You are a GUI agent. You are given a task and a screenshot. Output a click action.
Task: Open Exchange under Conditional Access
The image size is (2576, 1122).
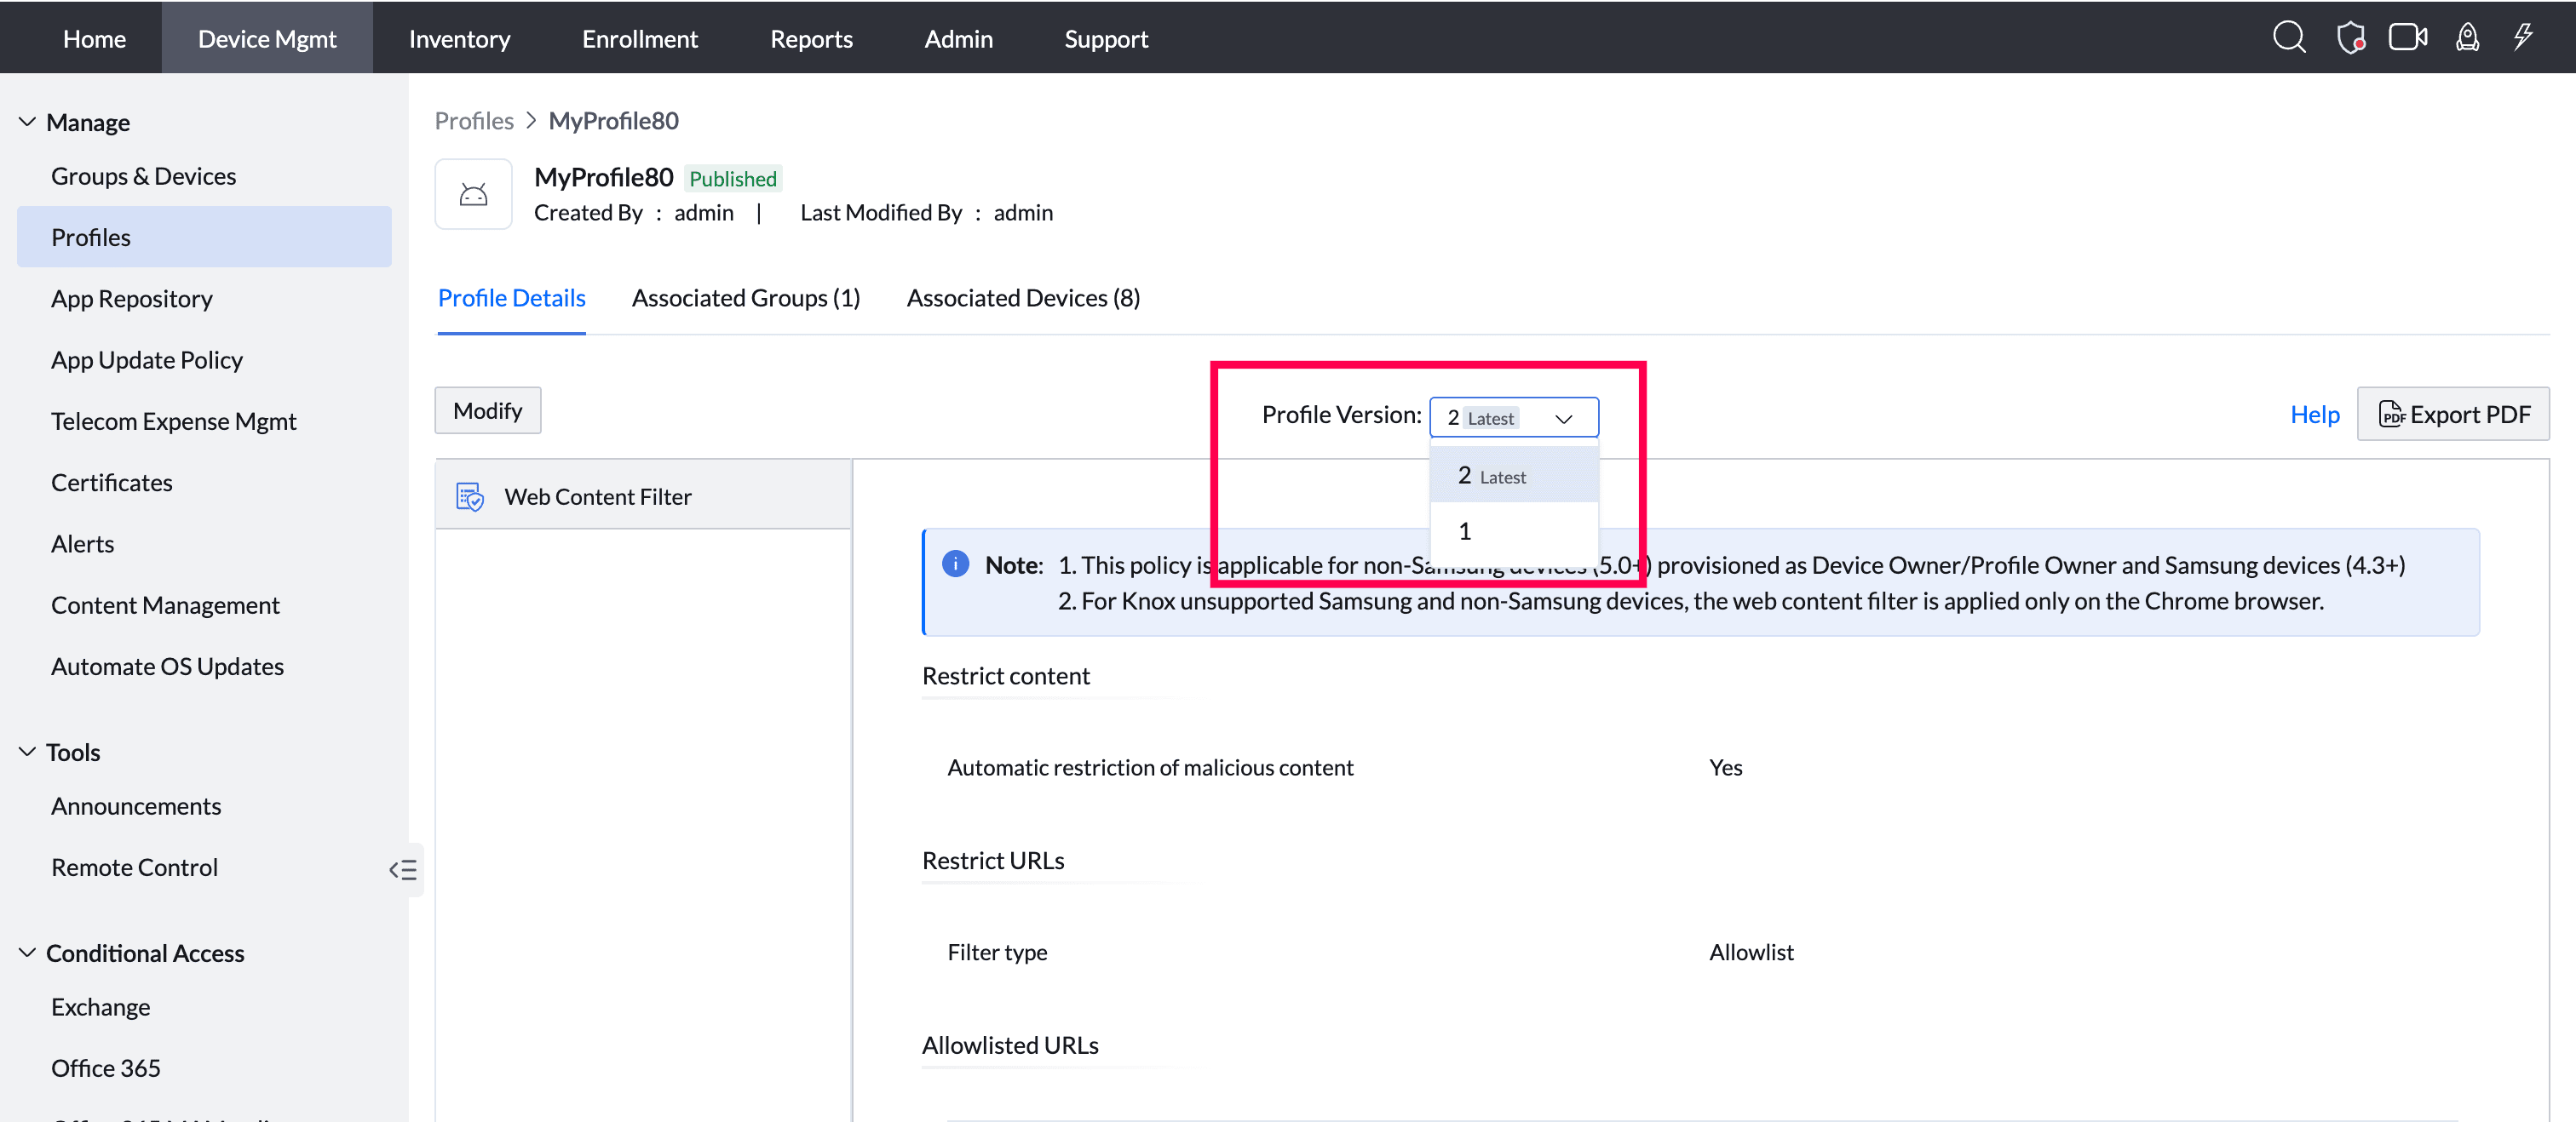pyautogui.click(x=100, y=1007)
